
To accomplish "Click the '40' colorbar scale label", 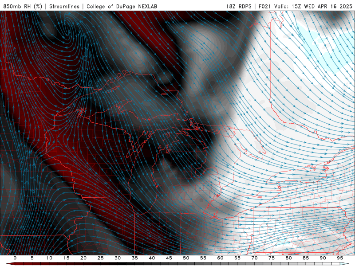I will point(152,258).
